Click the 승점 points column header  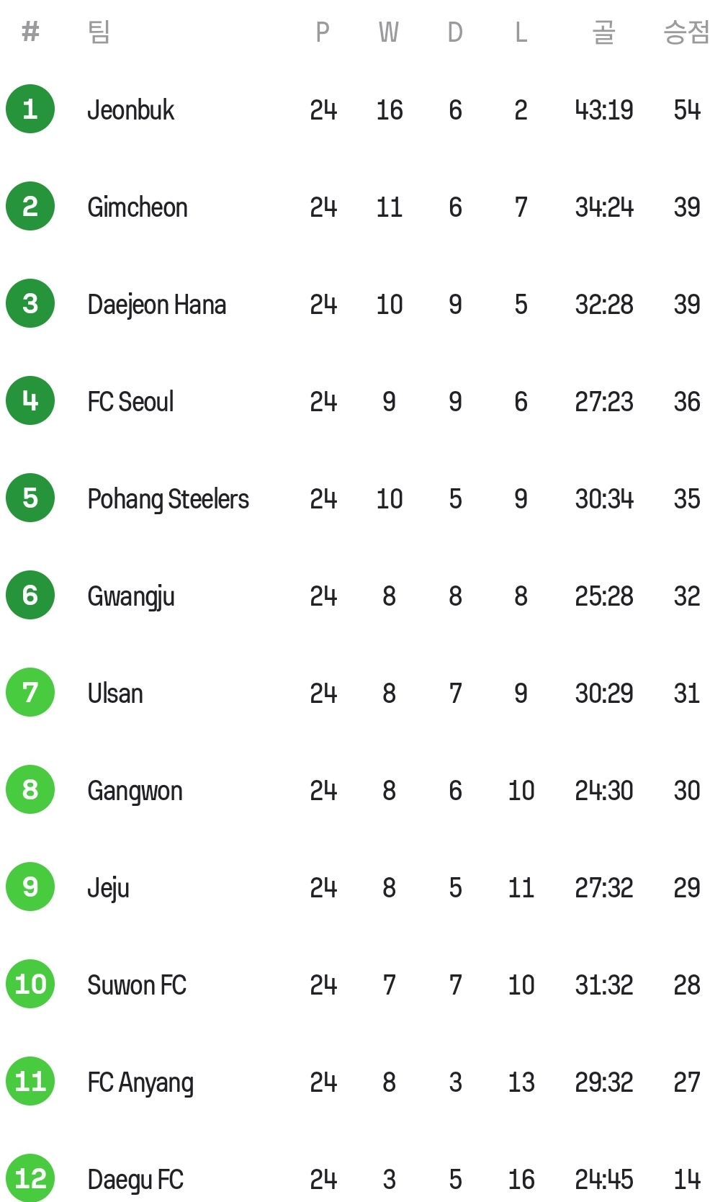click(686, 32)
